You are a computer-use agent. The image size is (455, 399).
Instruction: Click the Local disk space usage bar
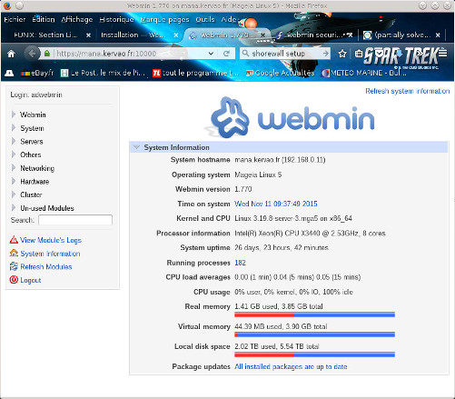click(x=314, y=354)
